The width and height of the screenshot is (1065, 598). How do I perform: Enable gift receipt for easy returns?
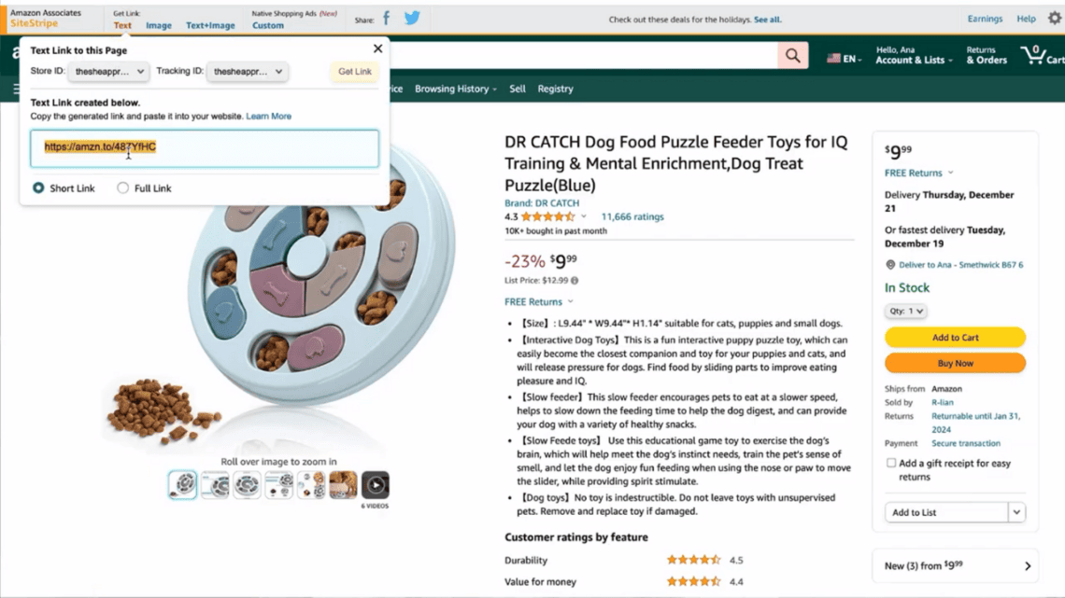[x=890, y=462]
